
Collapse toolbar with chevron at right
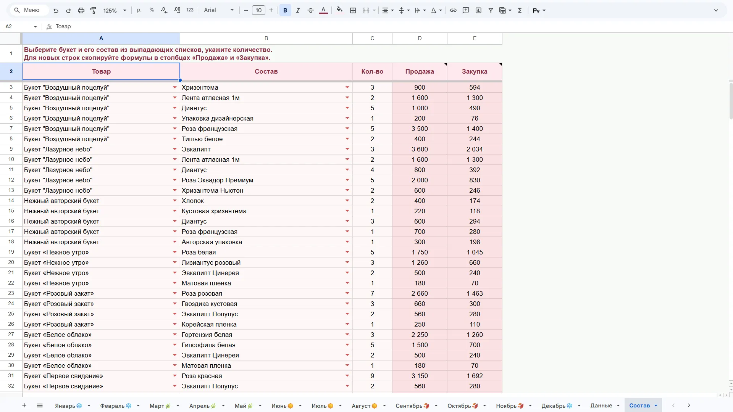(716, 10)
